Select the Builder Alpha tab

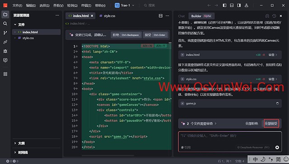click(201, 16)
